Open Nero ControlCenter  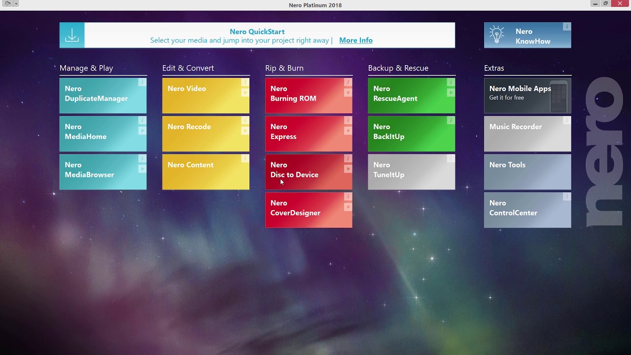coord(527,210)
